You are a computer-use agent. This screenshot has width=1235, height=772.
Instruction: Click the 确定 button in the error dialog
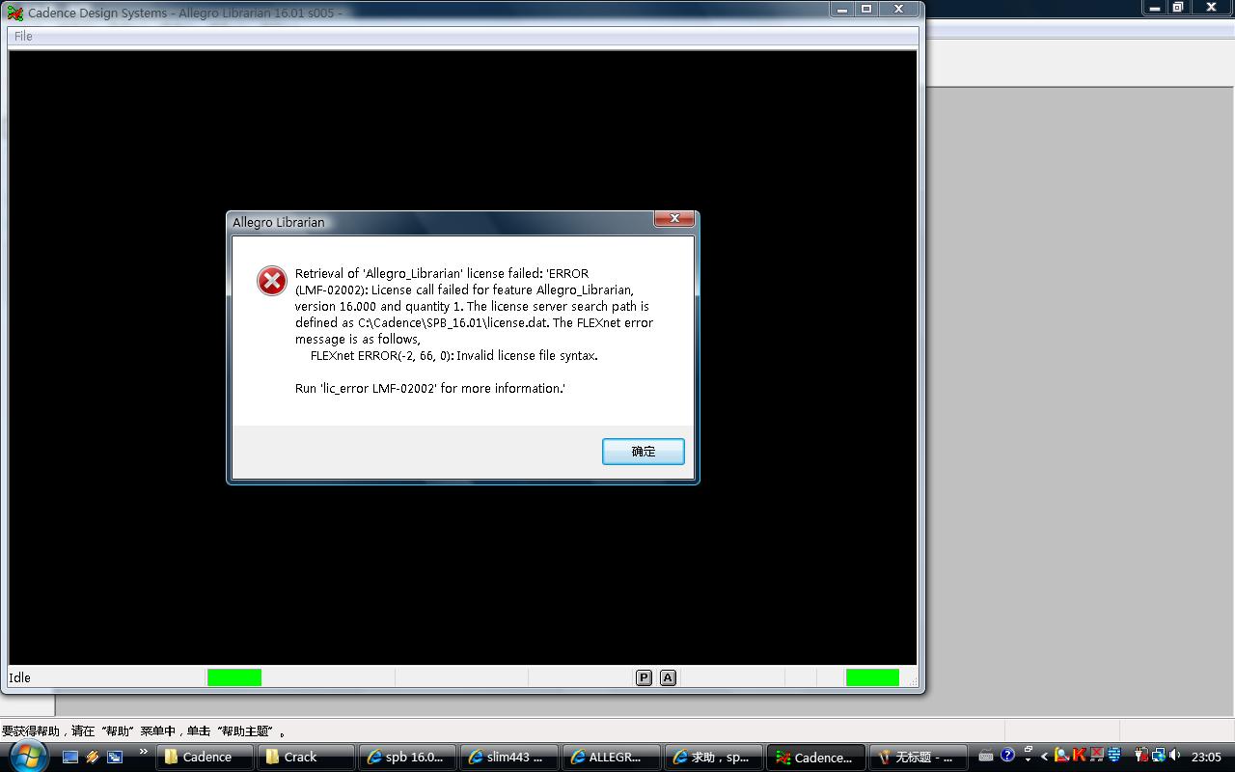click(x=644, y=452)
